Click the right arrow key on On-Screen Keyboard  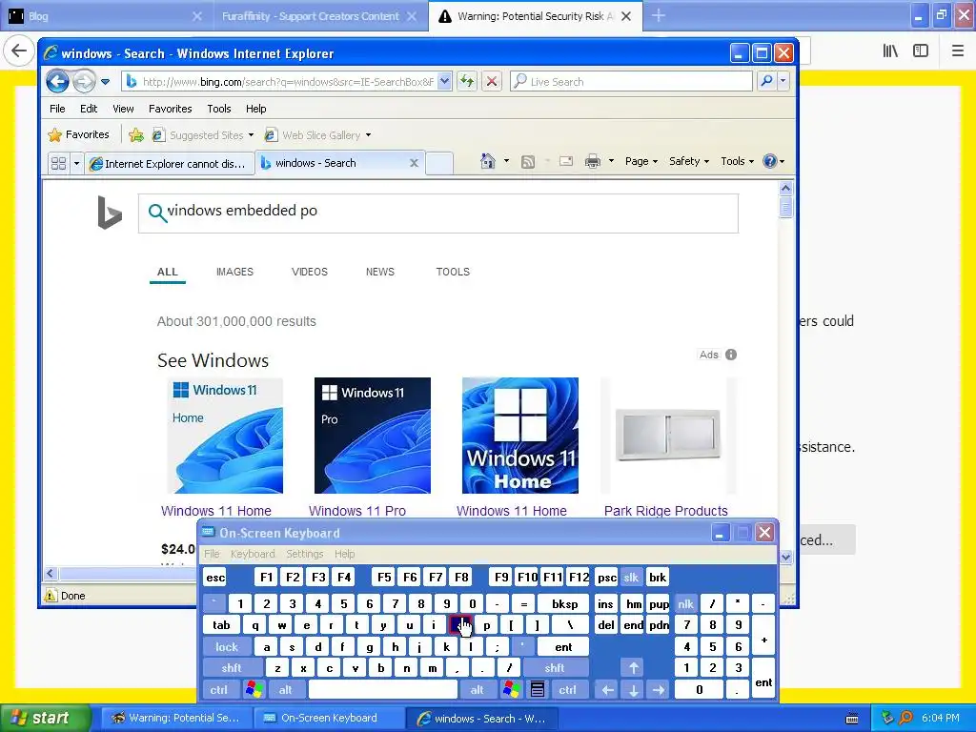point(659,690)
